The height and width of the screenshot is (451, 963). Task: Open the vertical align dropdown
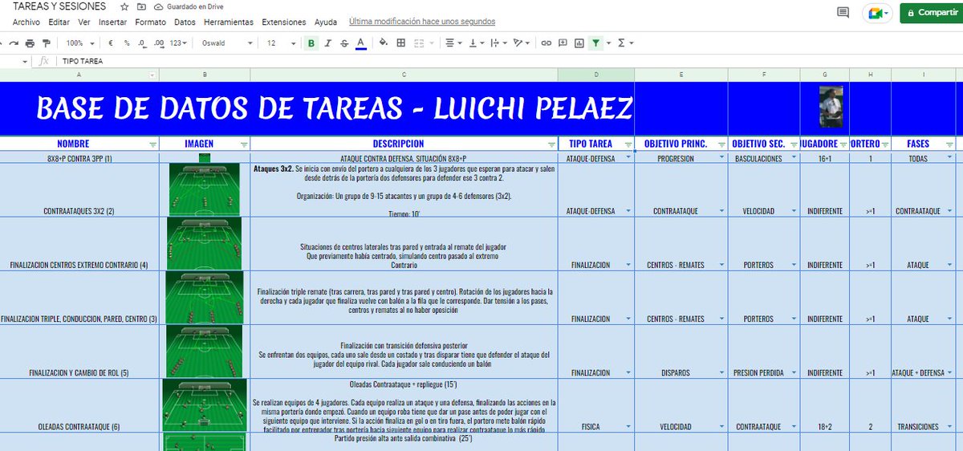(x=475, y=43)
